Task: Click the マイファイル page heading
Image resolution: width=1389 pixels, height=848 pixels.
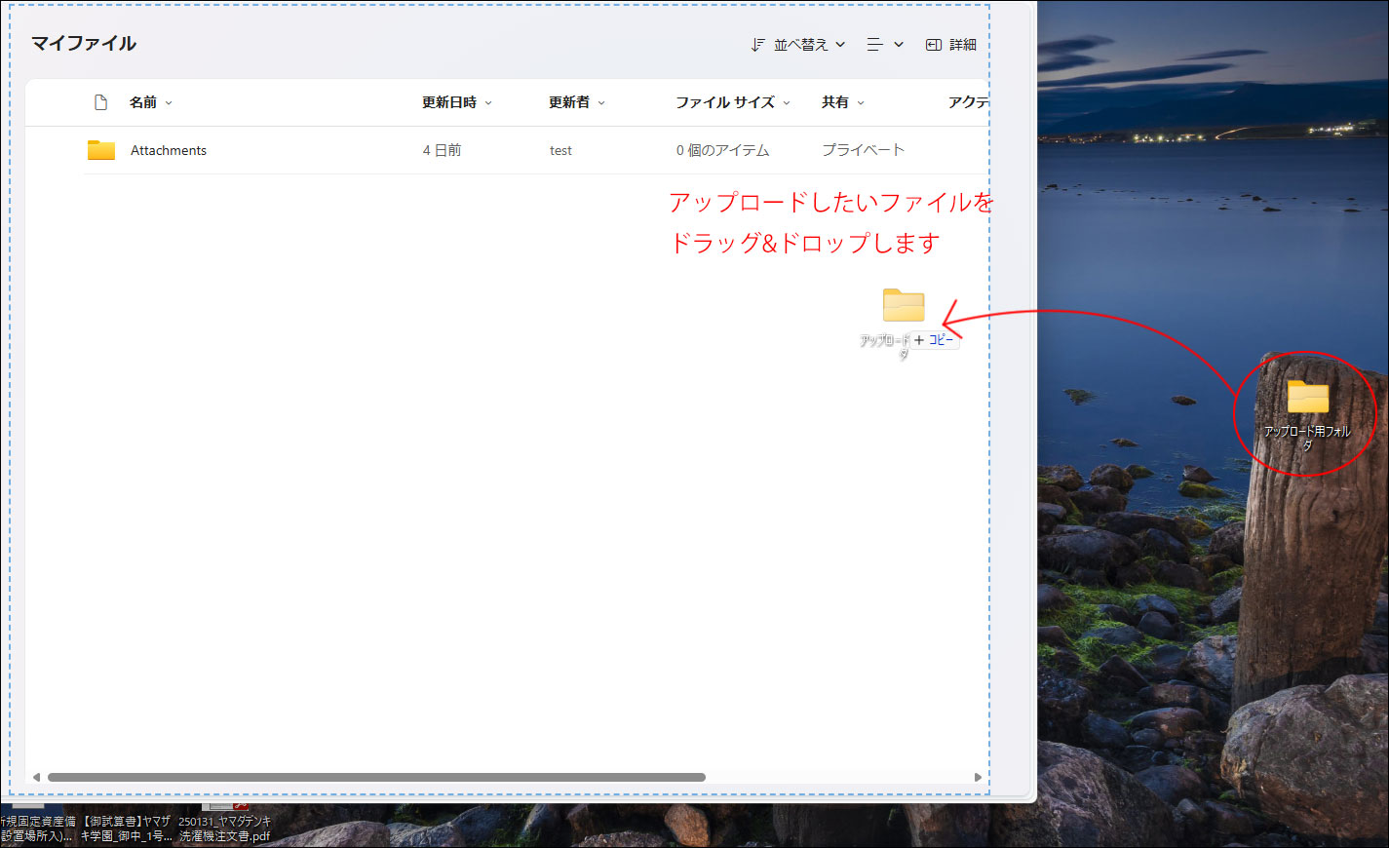Action: [84, 43]
